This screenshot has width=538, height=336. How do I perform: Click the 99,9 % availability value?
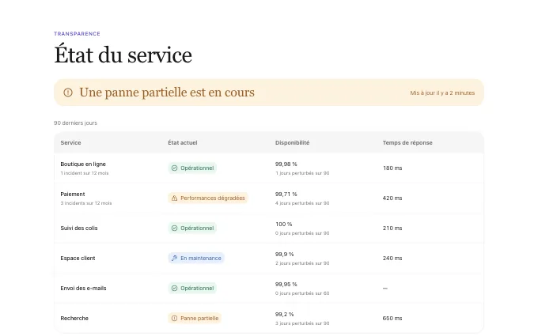point(285,254)
